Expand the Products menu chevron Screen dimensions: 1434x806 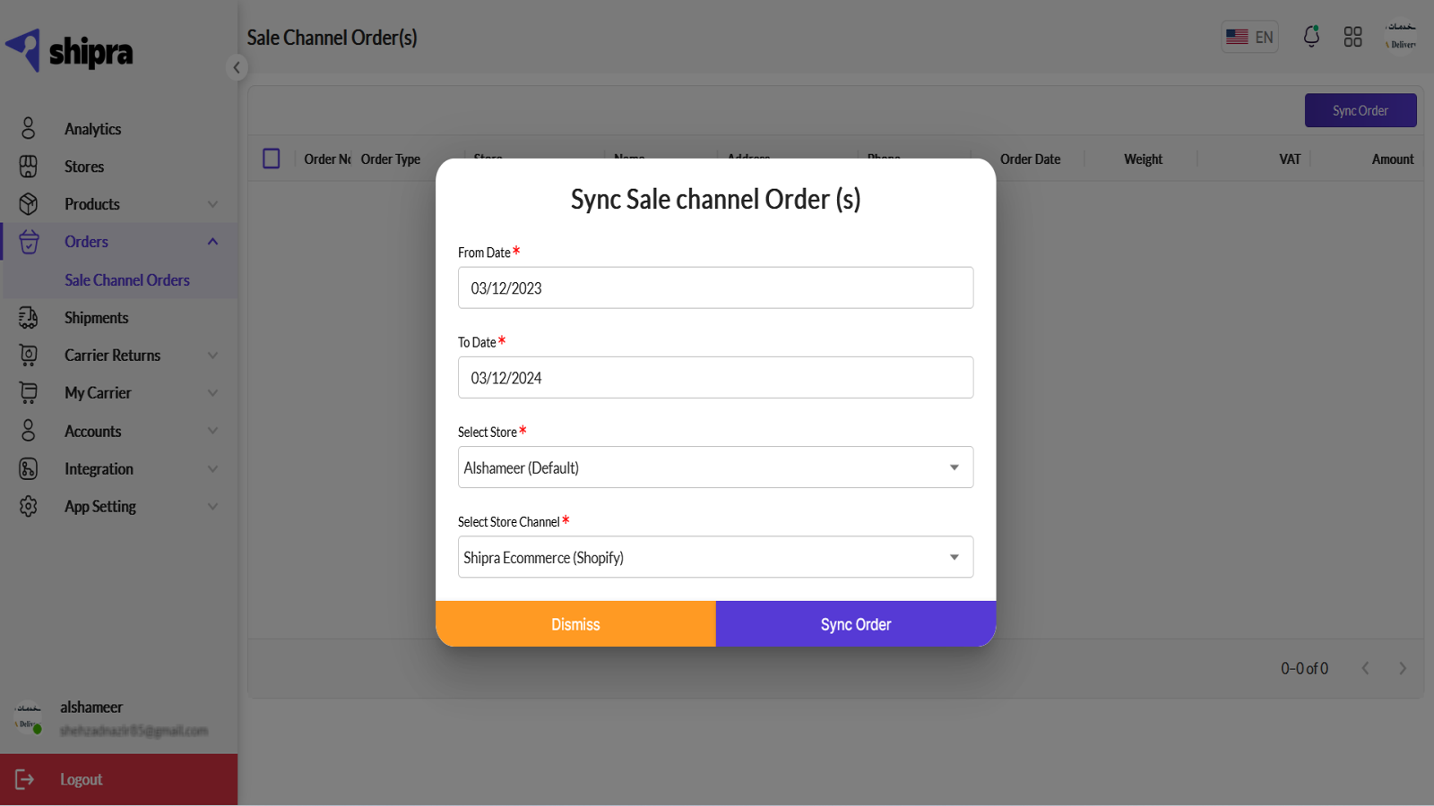tap(213, 204)
